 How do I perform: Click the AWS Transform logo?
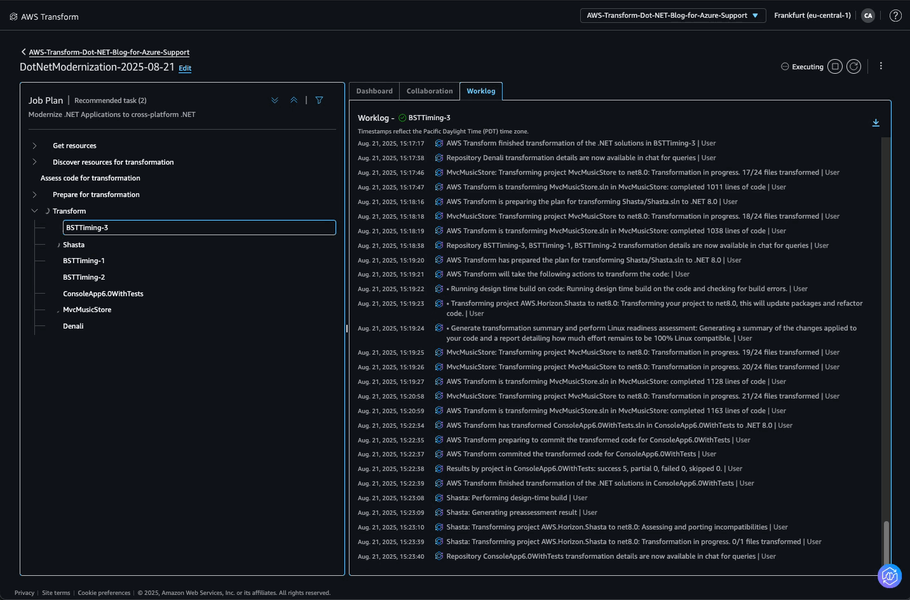tap(13, 16)
